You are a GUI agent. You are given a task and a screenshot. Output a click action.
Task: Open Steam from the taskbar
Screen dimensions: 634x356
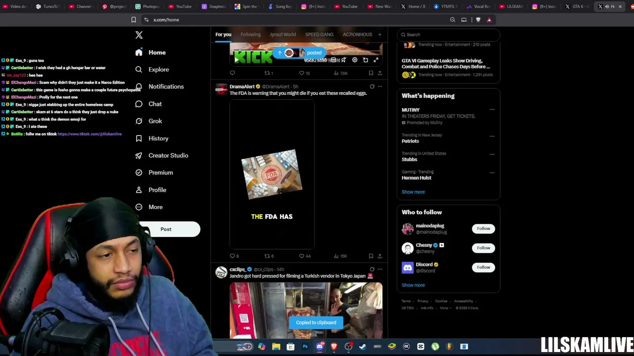pyautogui.click(x=363, y=347)
